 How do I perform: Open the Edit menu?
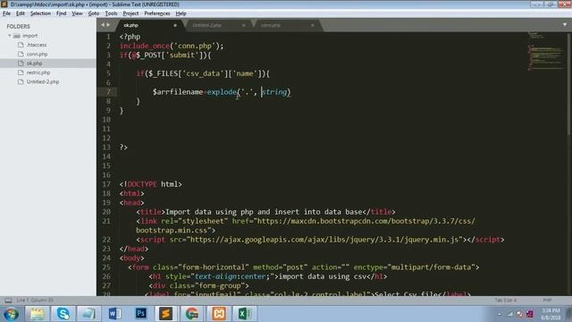[x=20, y=13]
